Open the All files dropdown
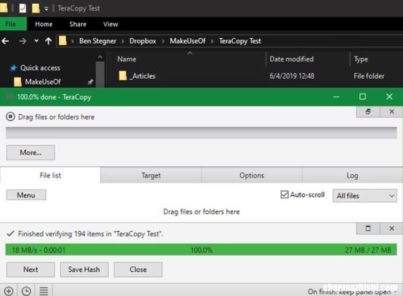This screenshot has width=403, height=296. (x=364, y=196)
